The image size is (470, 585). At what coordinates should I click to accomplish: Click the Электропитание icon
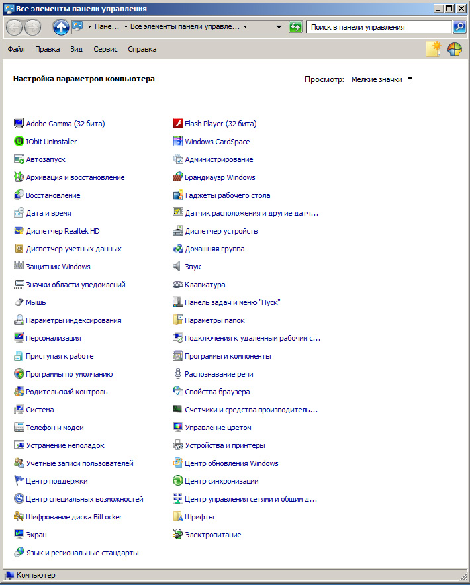click(177, 535)
